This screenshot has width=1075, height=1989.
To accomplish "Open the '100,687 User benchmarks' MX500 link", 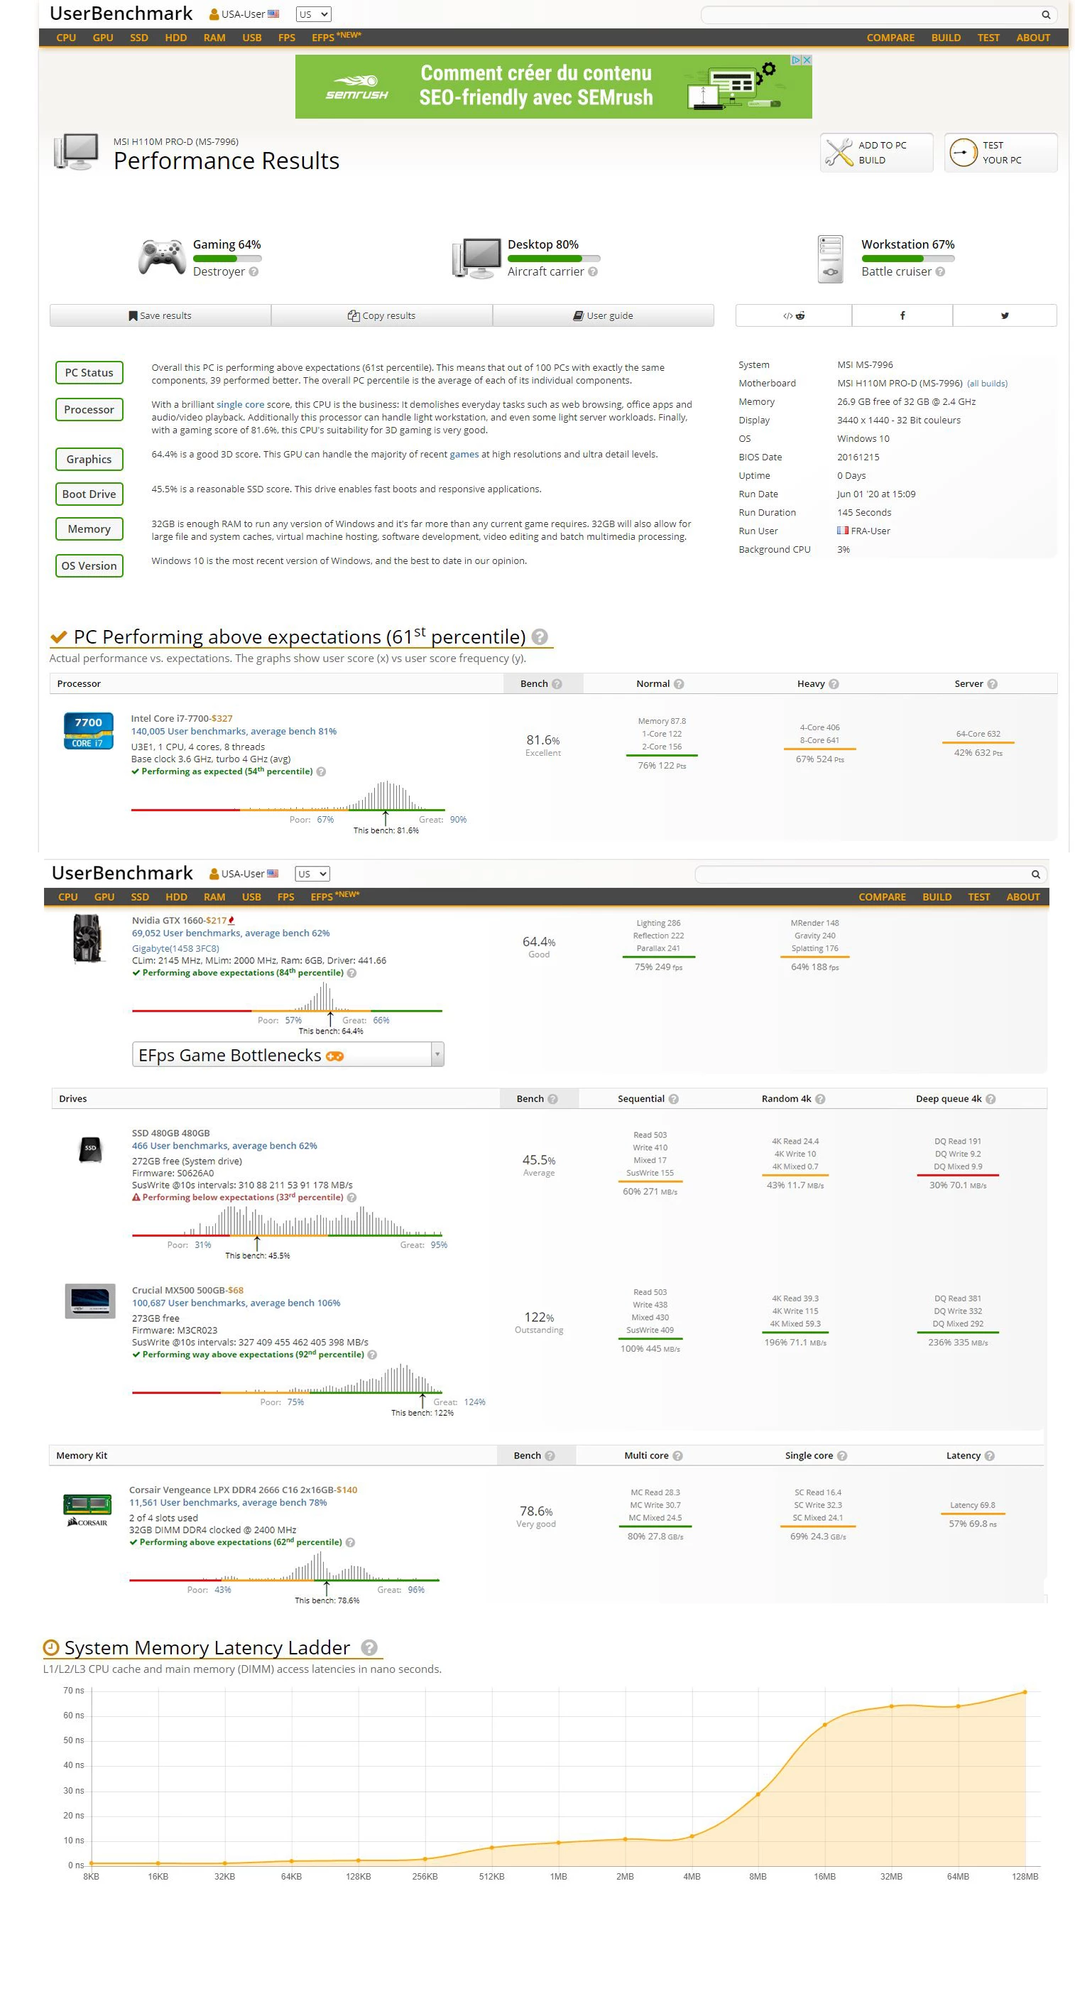I will pos(236,1303).
